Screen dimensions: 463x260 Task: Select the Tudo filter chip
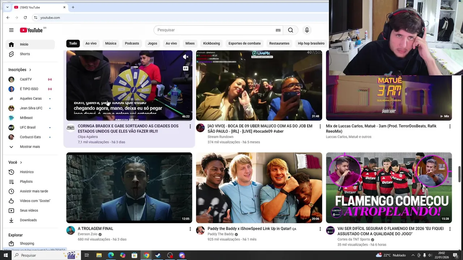click(x=73, y=43)
